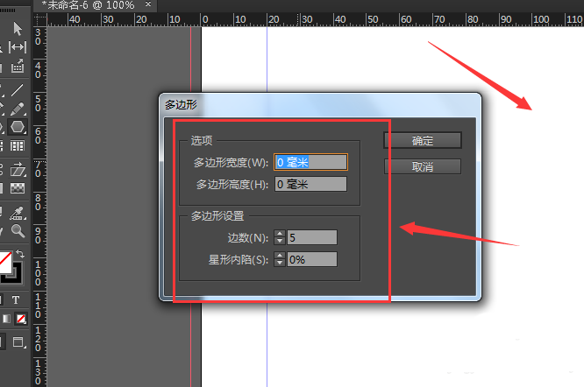Select the Free Transform tool
The width and height of the screenshot is (584, 387).
point(18,170)
